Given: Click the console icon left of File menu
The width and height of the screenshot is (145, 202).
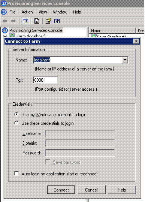Looking at the screenshot, I should tap(4, 12).
